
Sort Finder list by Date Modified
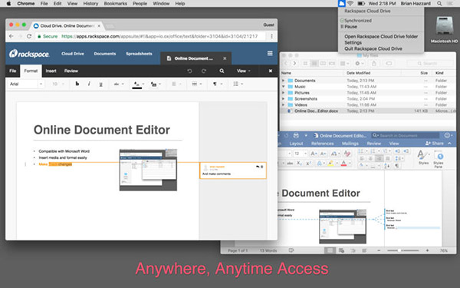358,73
